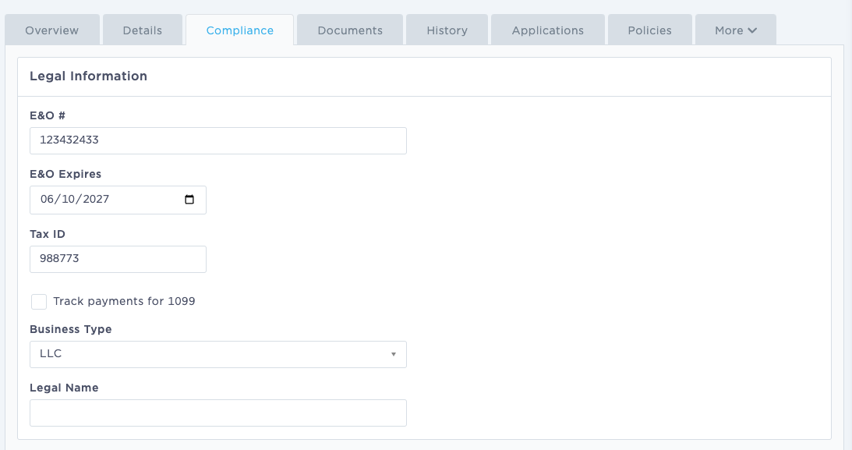The height and width of the screenshot is (450, 852).
Task: Focus the Tax ID field
Action: 118,259
